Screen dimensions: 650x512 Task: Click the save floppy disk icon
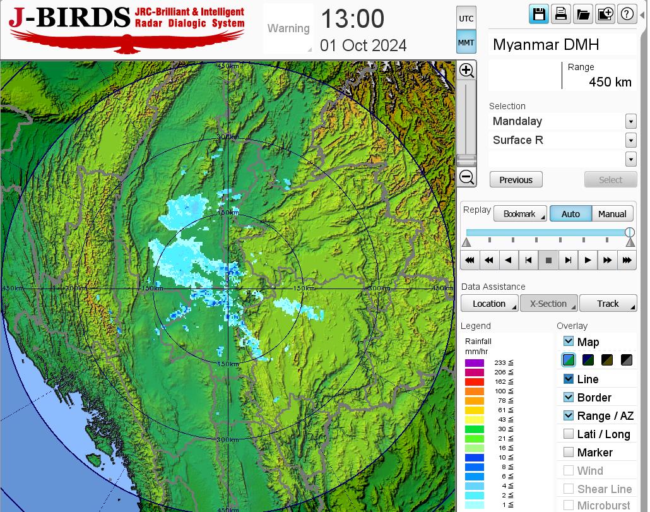pyautogui.click(x=538, y=14)
